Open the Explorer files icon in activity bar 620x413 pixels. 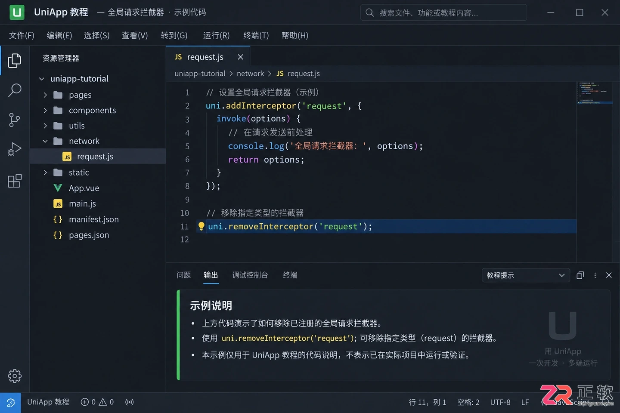pyautogui.click(x=15, y=61)
